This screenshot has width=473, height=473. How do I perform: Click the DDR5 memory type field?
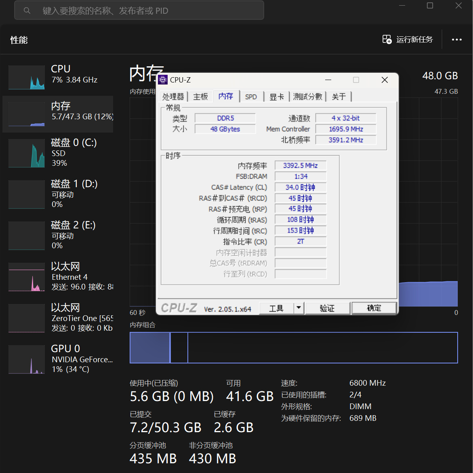225,118
